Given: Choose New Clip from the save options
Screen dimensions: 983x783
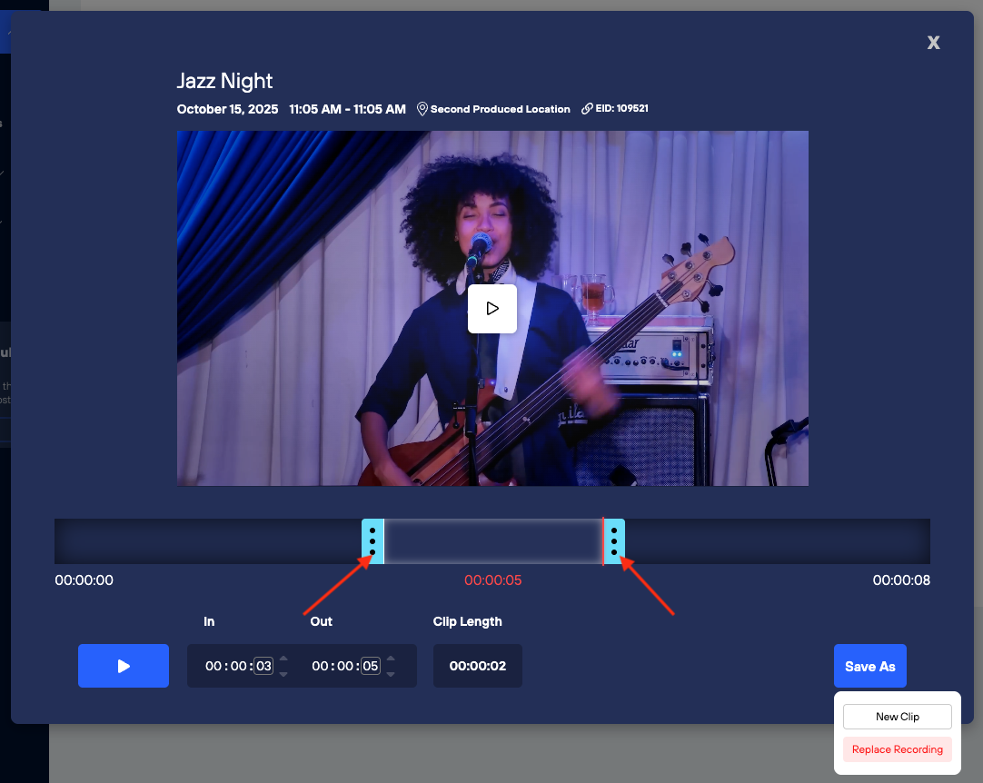Looking at the screenshot, I should 897,717.
